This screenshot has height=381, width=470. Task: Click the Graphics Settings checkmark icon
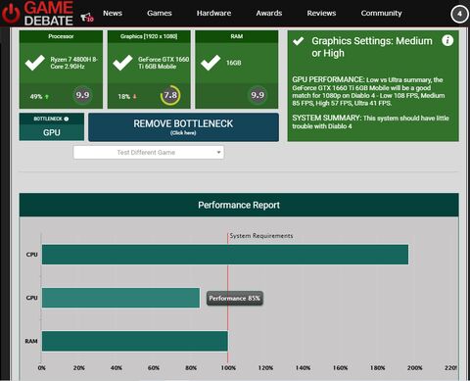299,41
